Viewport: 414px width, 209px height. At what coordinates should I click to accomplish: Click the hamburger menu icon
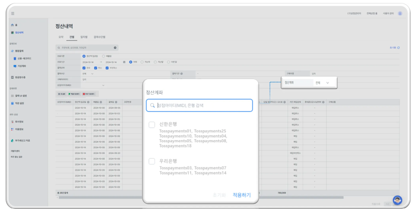point(13,13)
